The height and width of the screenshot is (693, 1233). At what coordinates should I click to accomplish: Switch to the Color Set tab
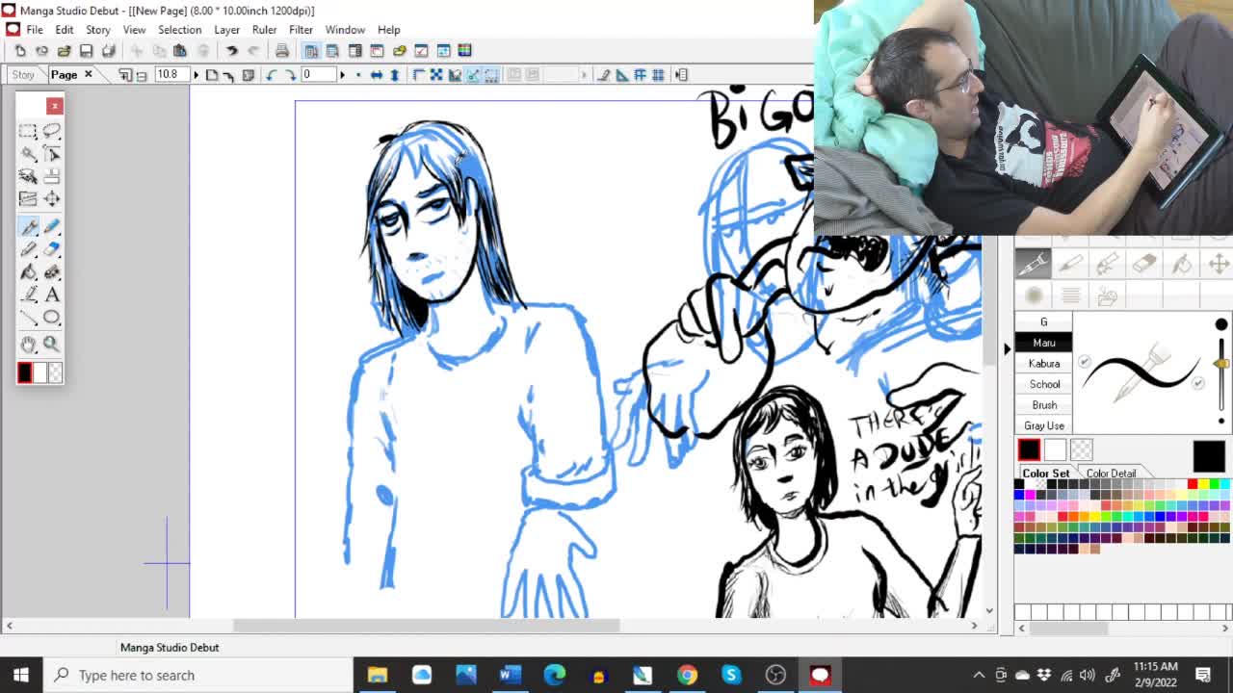point(1045,474)
